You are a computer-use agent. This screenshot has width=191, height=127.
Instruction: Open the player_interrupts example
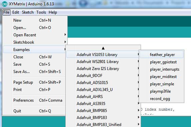(162, 69)
